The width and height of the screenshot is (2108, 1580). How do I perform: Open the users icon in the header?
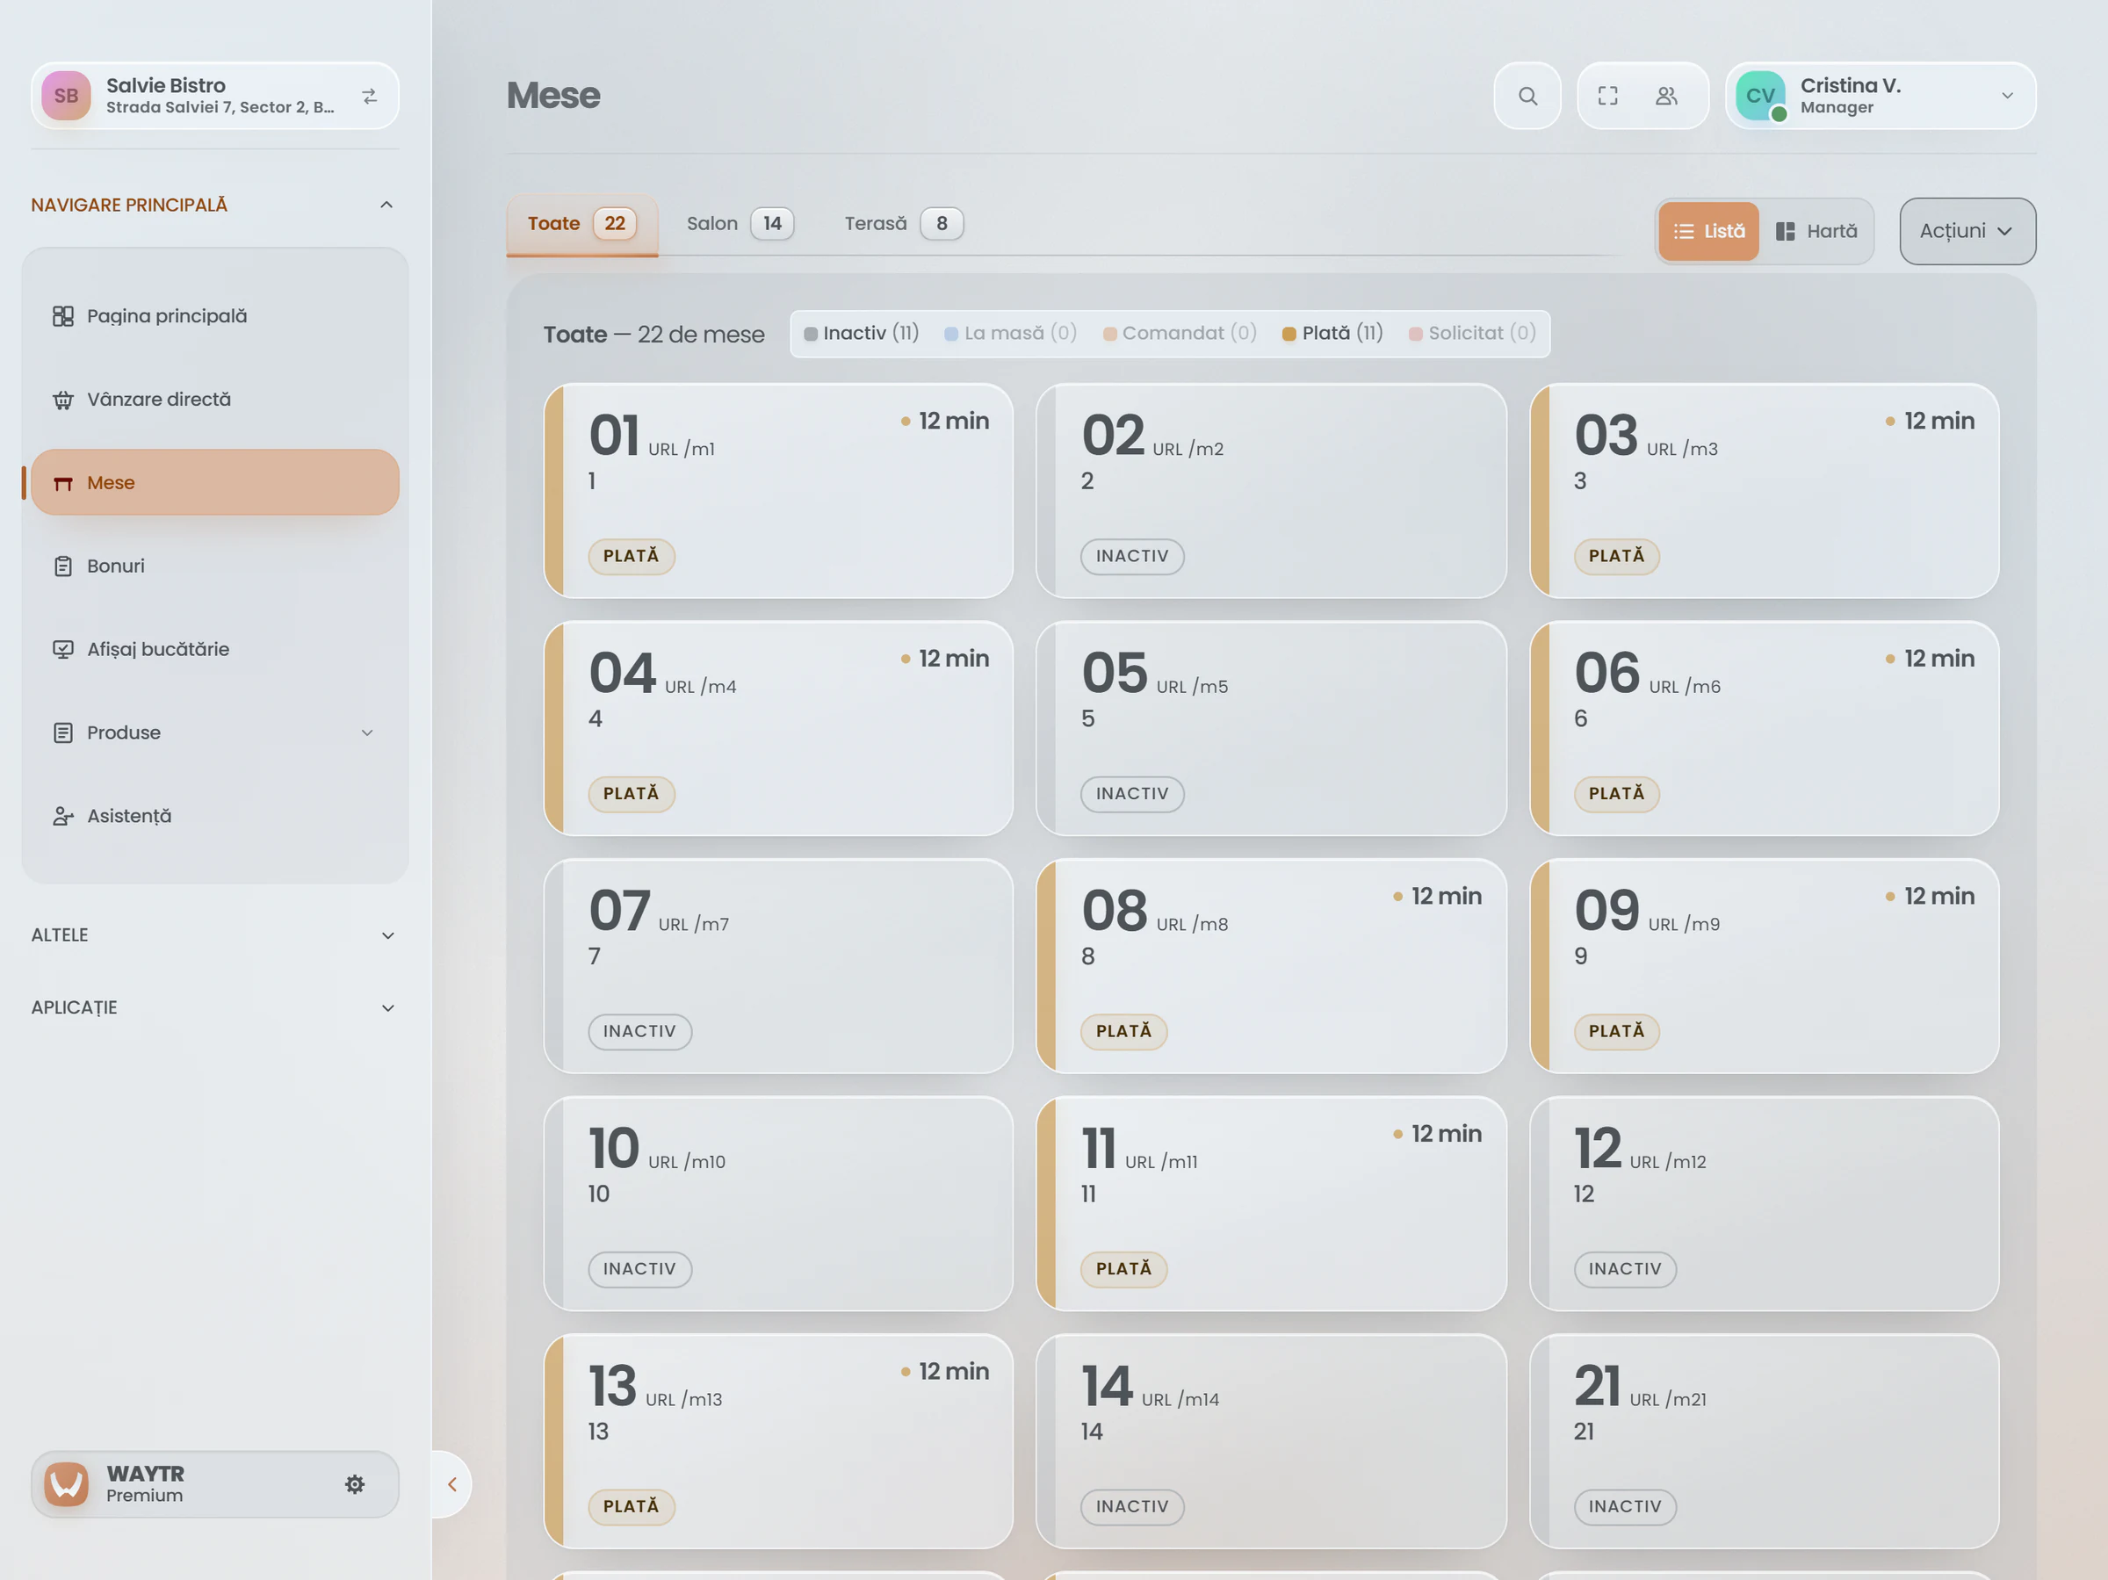tap(1666, 96)
